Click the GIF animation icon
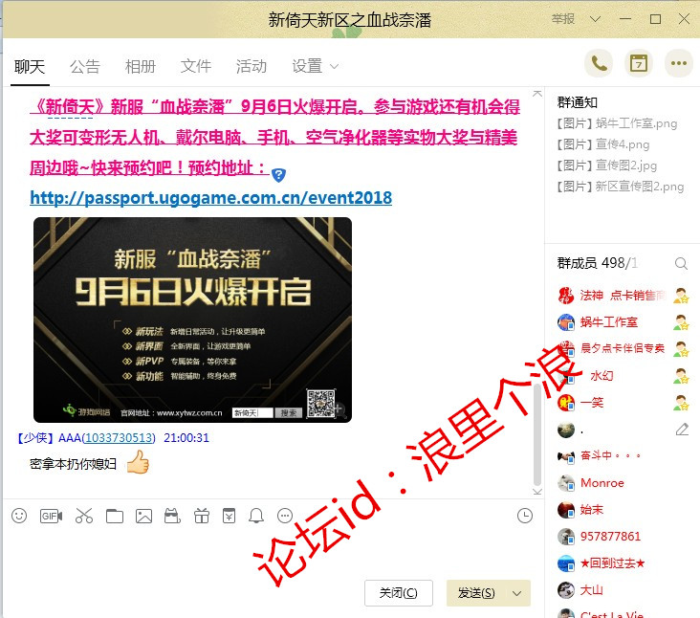The image size is (700, 618). (x=51, y=516)
